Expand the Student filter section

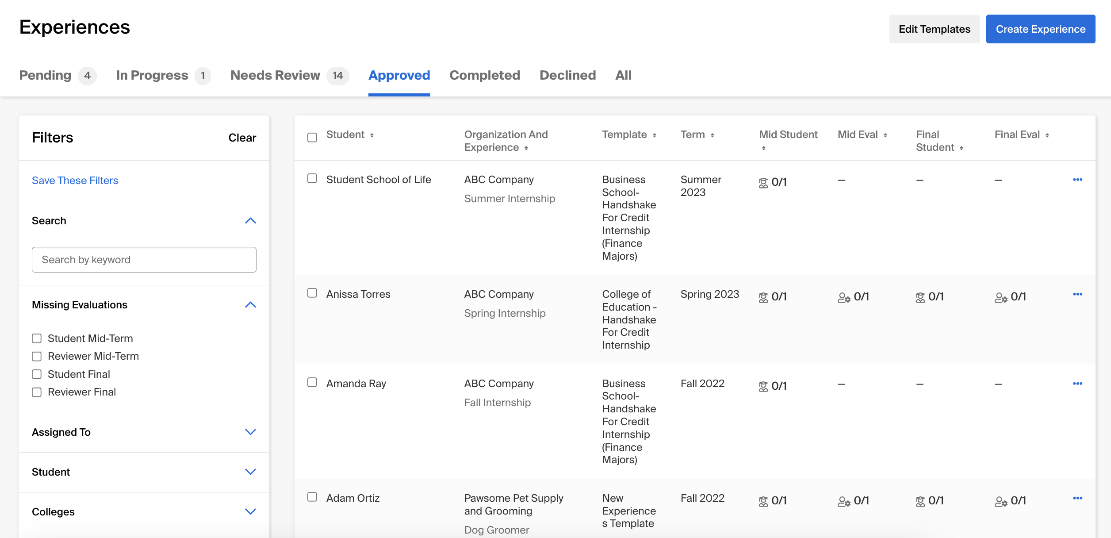(x=250, y=472)
